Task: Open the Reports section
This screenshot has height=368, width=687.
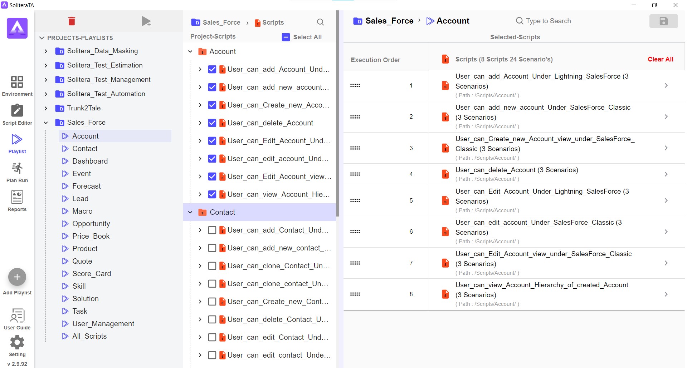Action: coord(17,201)
